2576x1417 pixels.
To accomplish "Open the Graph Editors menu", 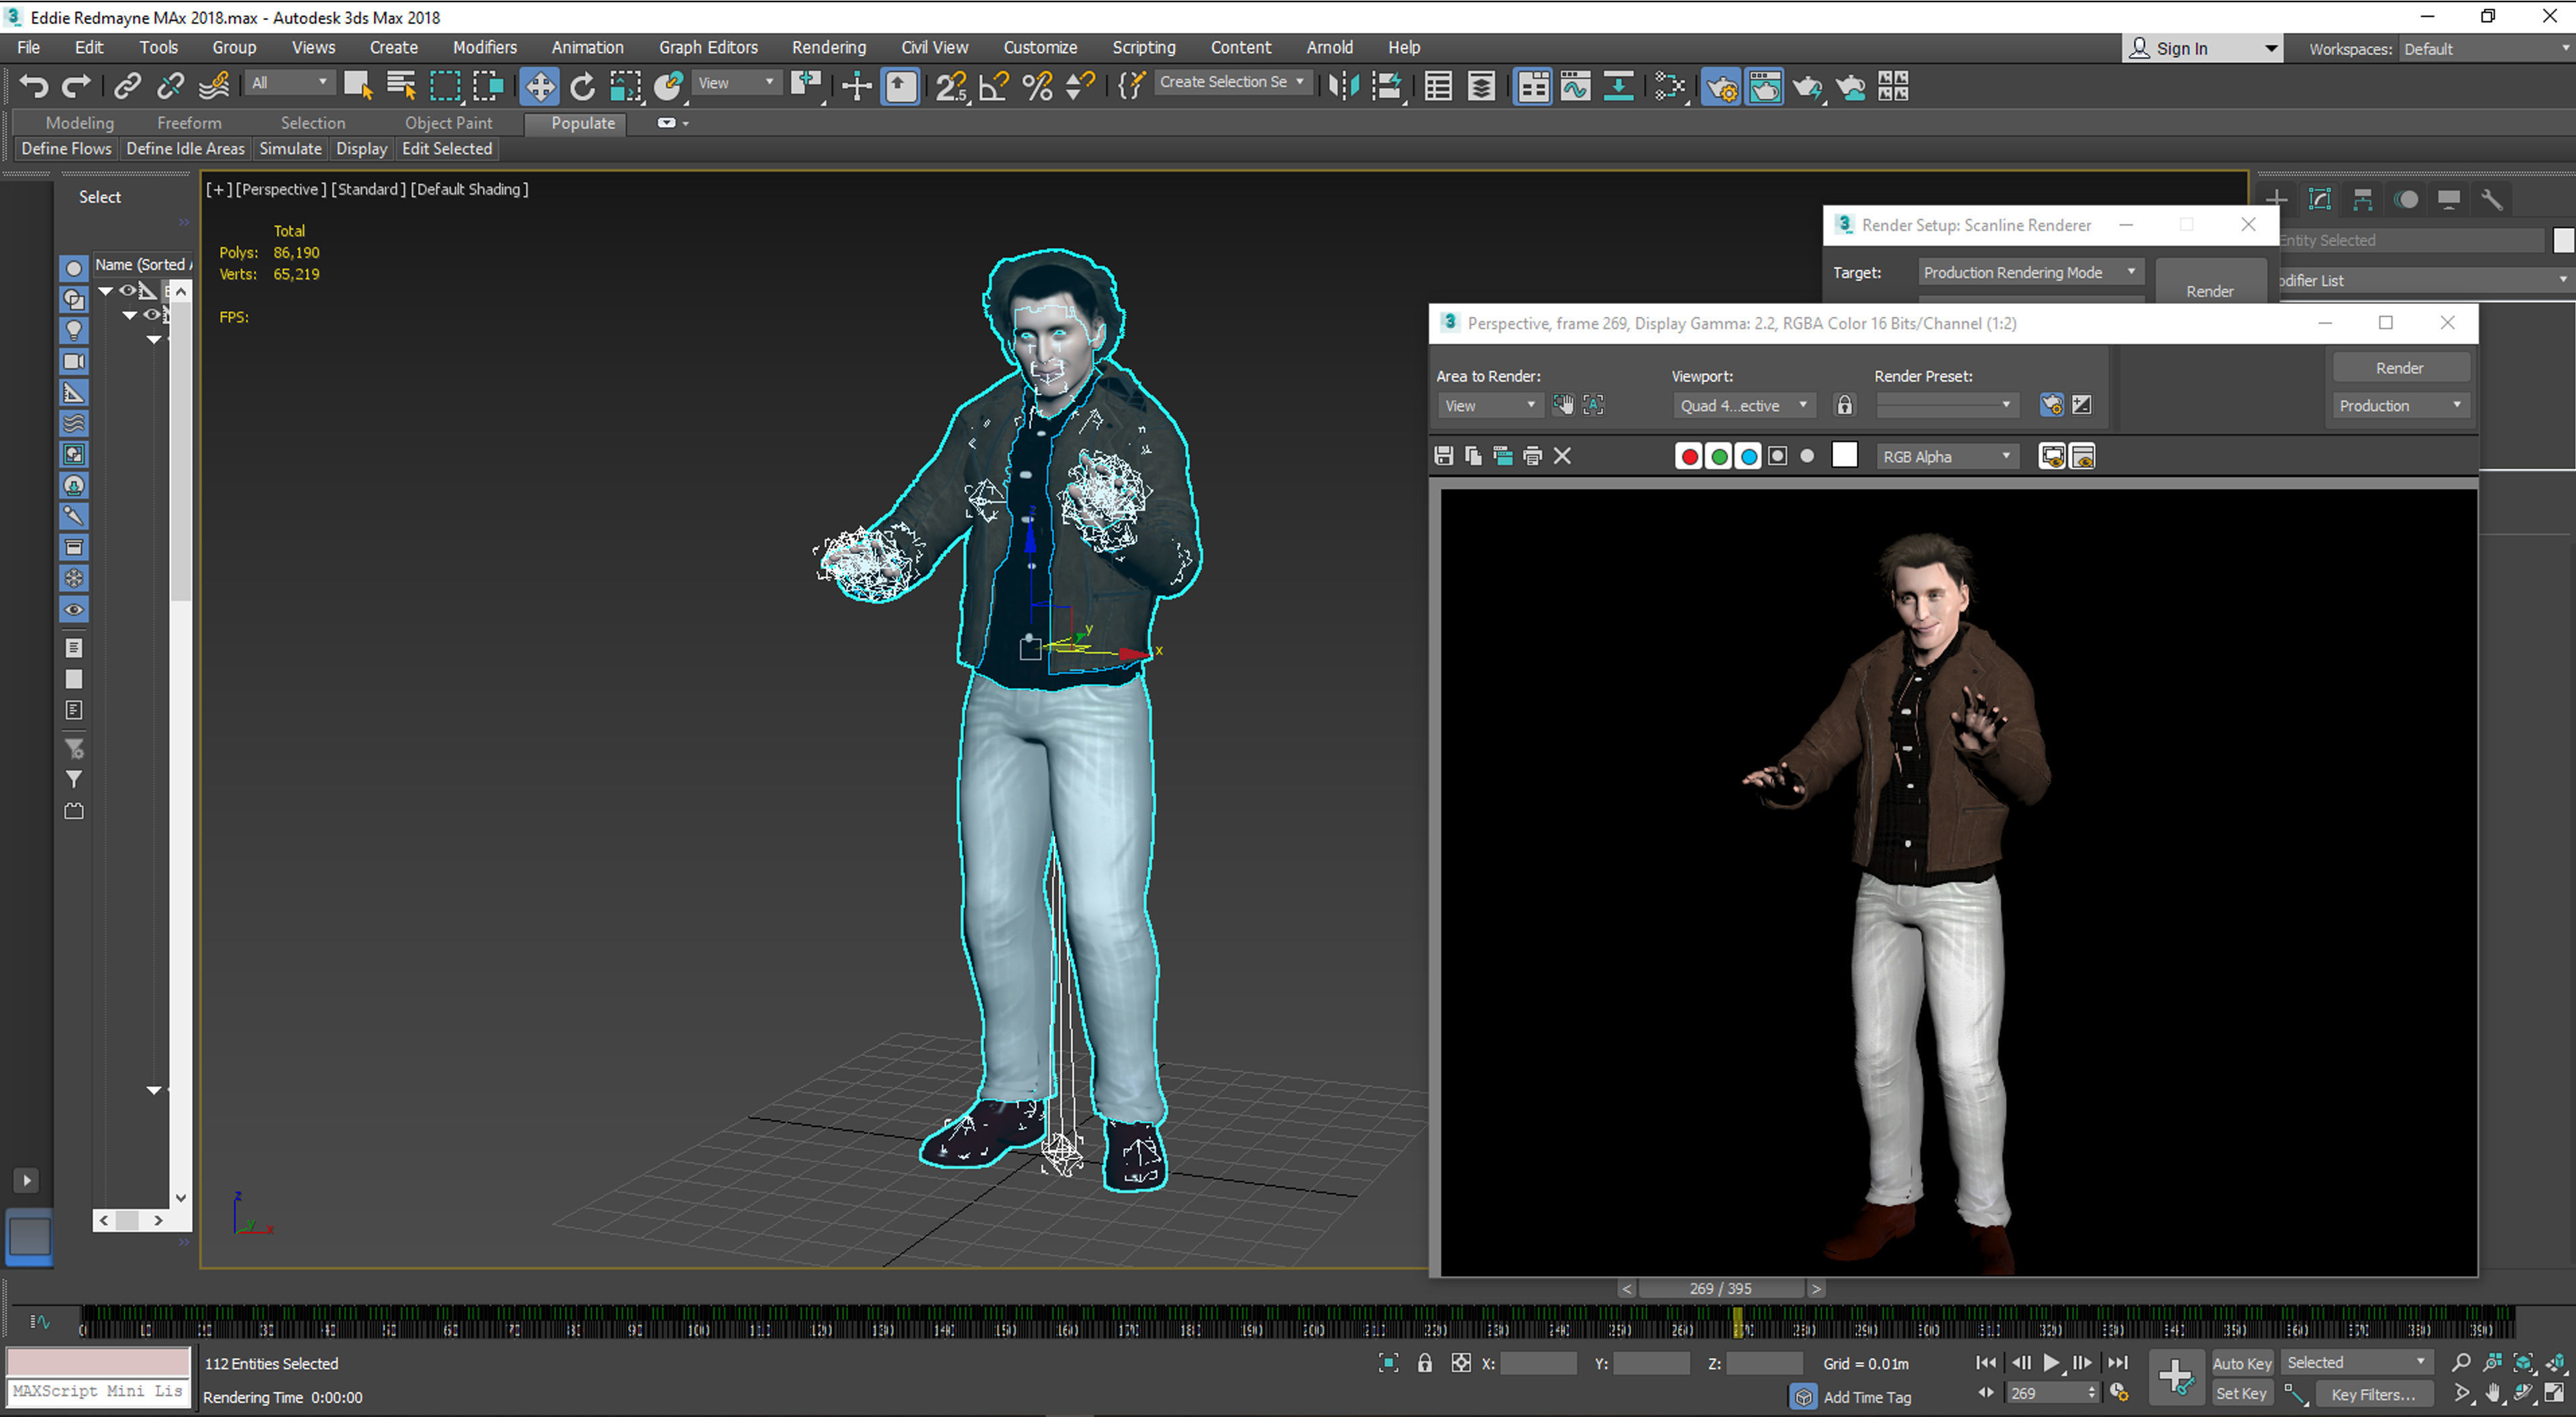I will coord(708,47).
